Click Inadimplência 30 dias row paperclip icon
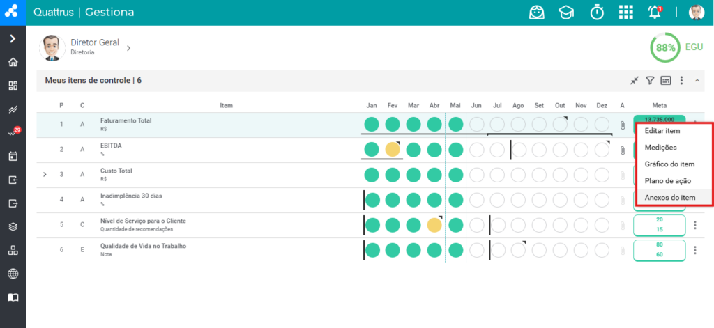Viewport: 714px width, 328px height. [623, 200]
